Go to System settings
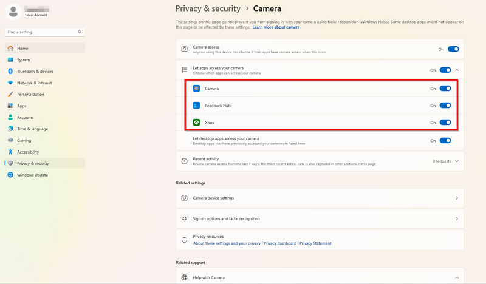Image resolution: width=486 pixels, height=284 pixels. 45,59
